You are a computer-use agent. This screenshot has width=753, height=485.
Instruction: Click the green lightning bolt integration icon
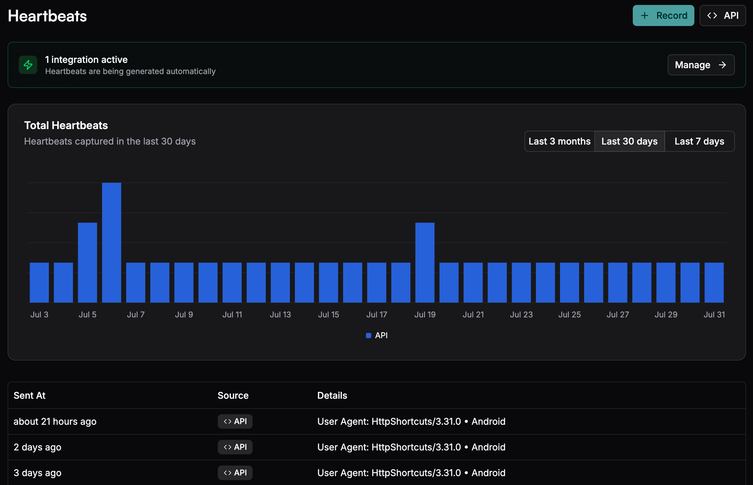tap(28, 65)
